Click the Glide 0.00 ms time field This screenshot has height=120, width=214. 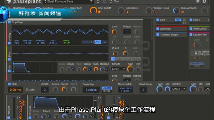(15, 90)
